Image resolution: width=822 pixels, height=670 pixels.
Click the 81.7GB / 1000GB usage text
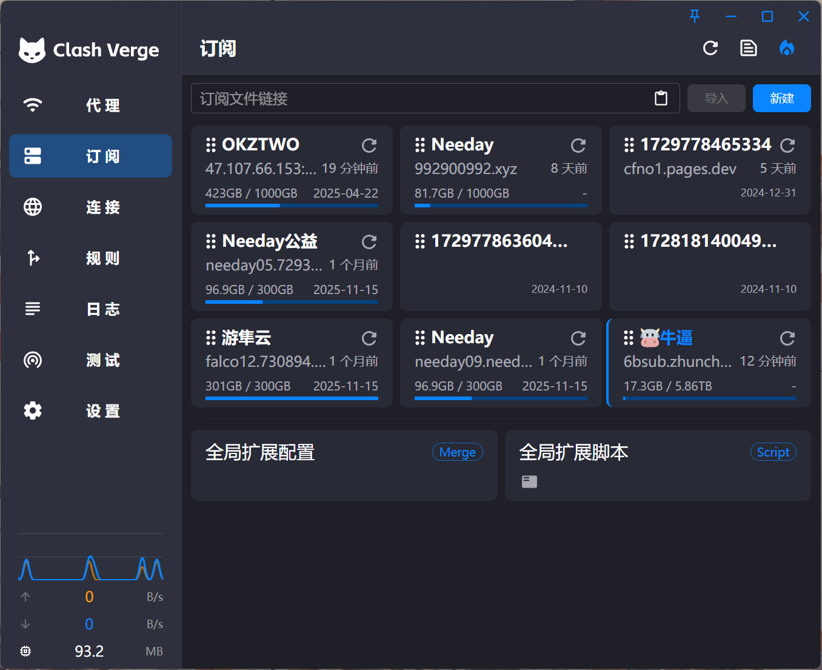pyautogui.click(x=462, y=193)
